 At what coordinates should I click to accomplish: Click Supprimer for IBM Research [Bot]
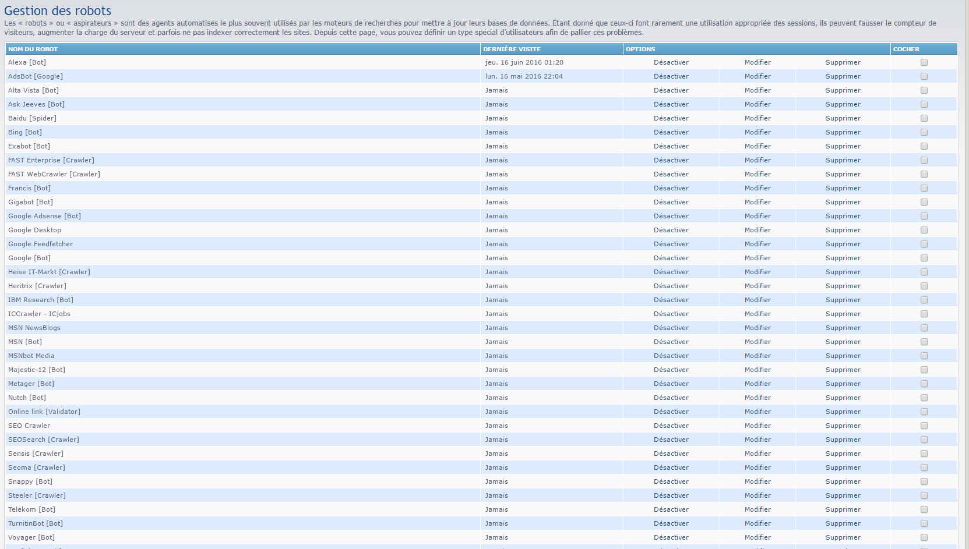pyautogui.click(x=843, y=300)
